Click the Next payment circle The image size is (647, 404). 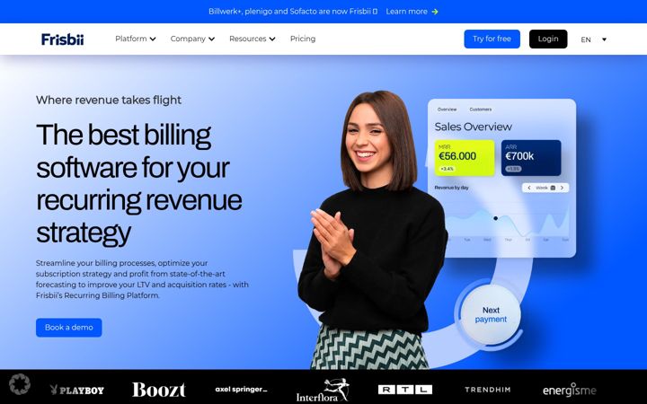coord(491,314)
